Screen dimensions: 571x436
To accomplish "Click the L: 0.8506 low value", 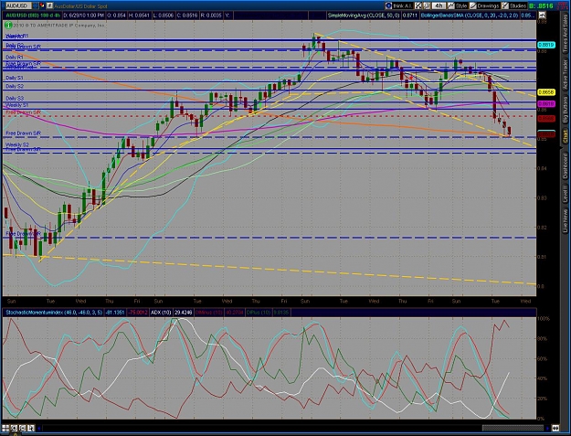I will [164, 16].
